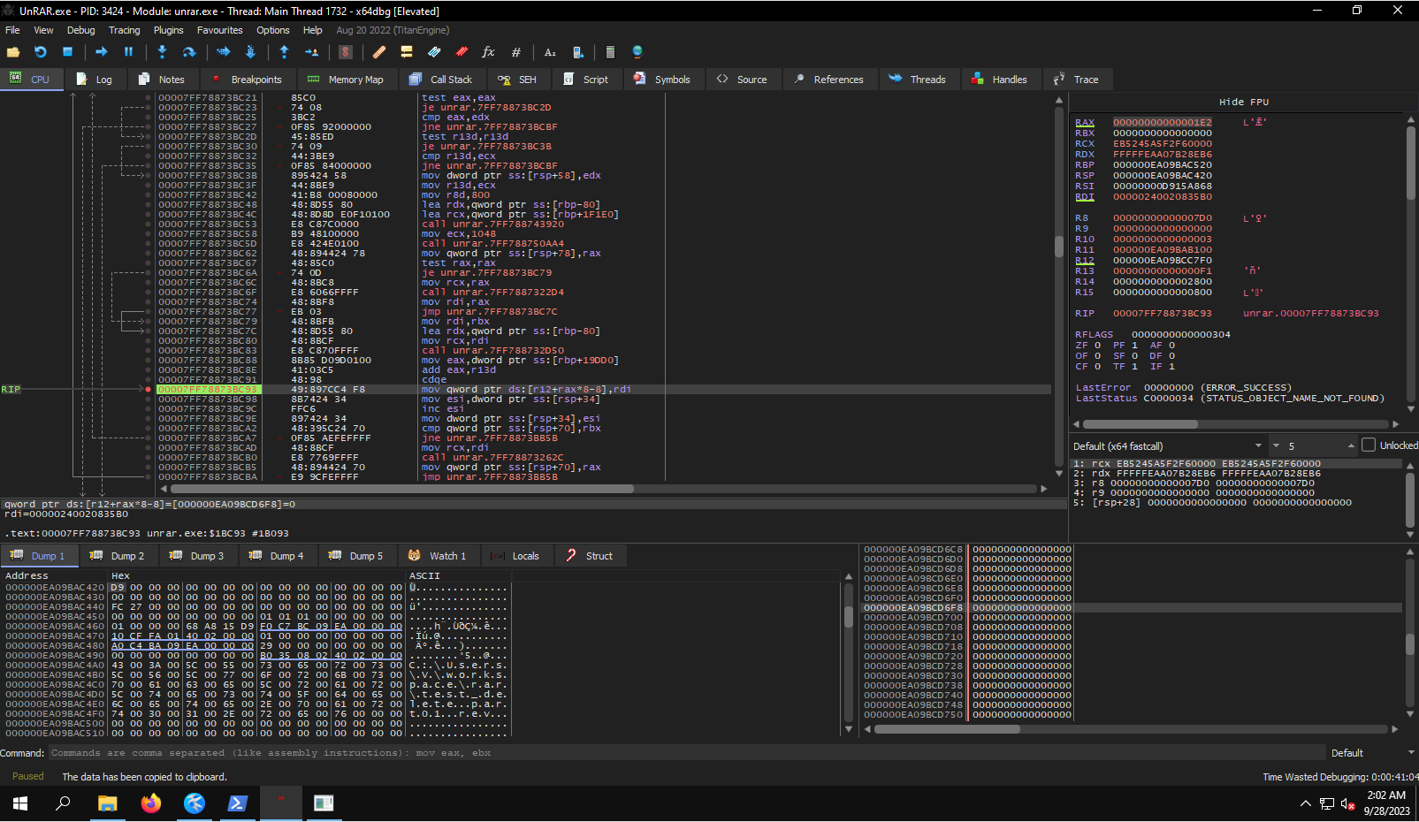1419x822 pixels.
Task: Toggle breakpoint dot at 00007FF78873BC93
Action: [149, 389]
